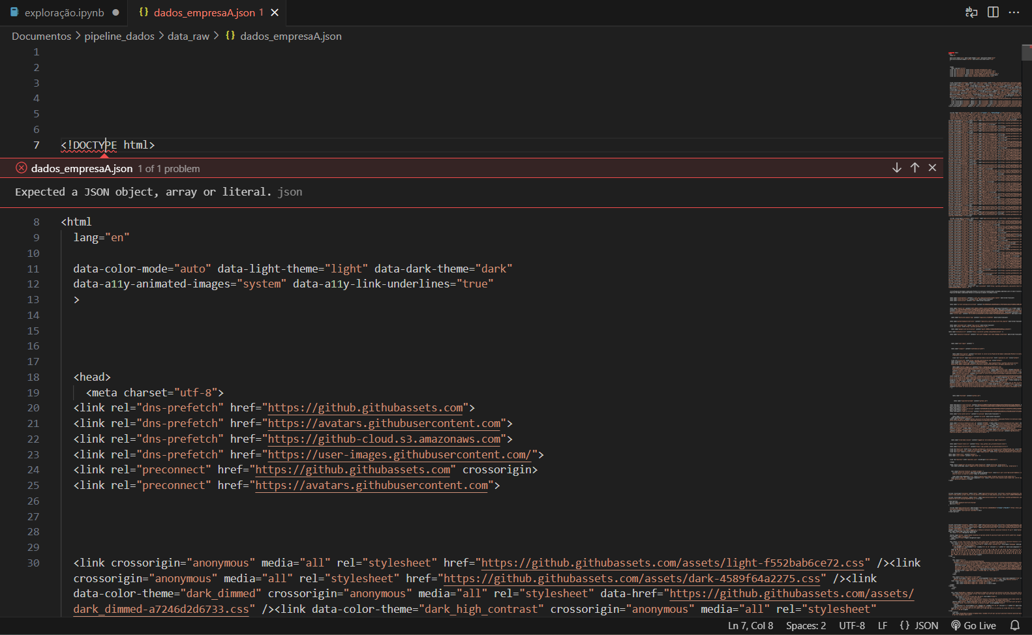
Task: Open data_raw breadcrumb
Action: point(189,36)
